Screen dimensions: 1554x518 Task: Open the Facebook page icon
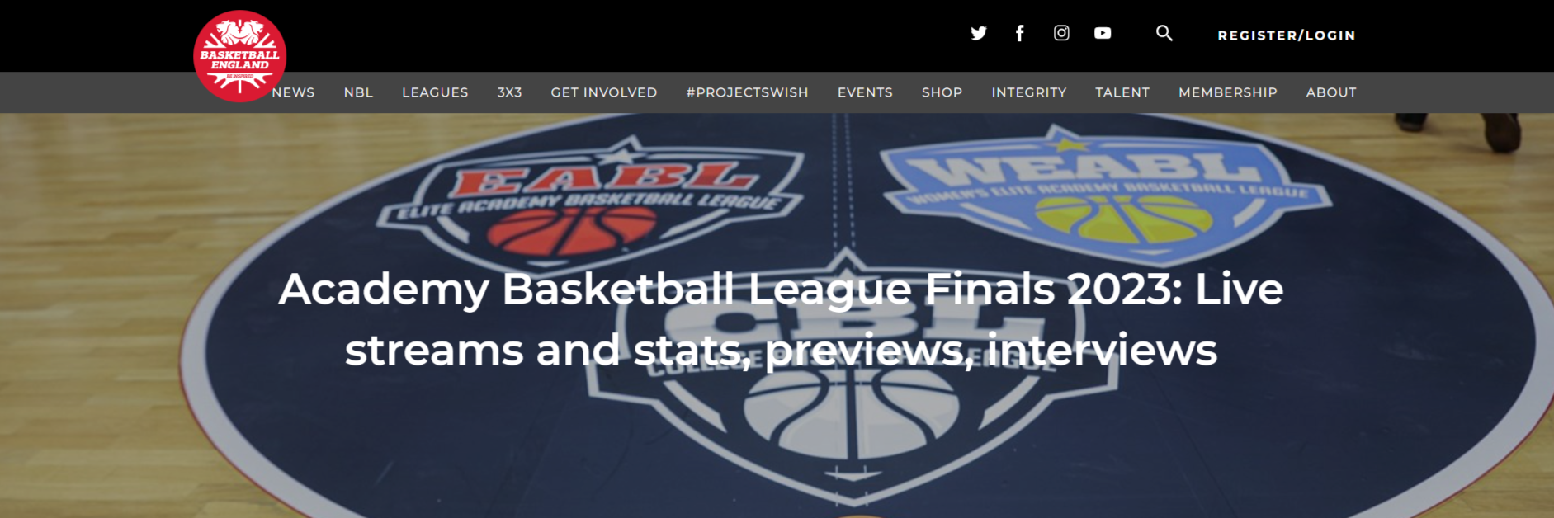[x=1020, y=33]
